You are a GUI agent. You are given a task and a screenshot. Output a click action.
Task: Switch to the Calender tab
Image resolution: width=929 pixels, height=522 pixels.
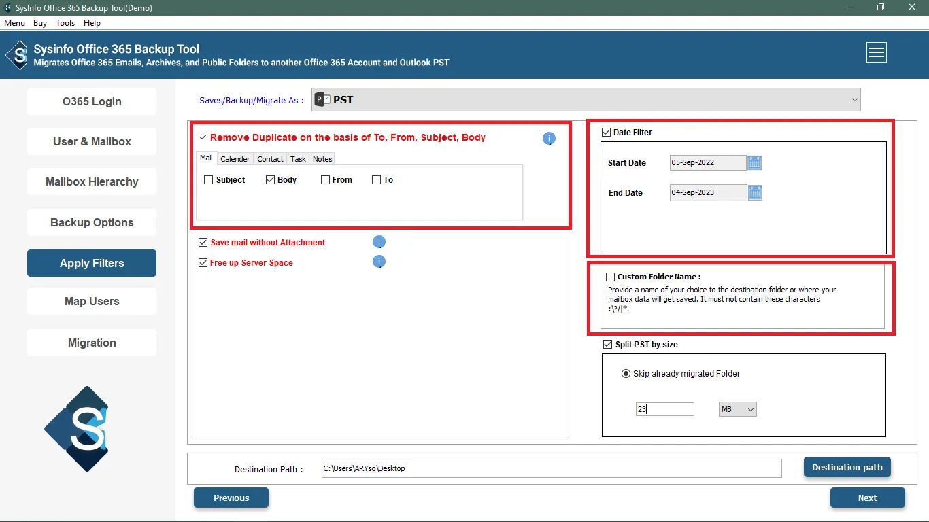[235, 159]
